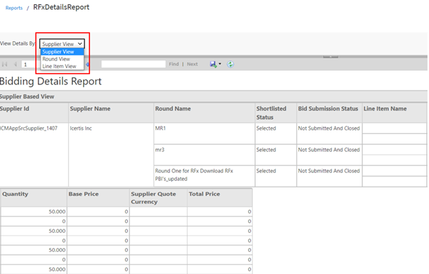Go to first page of report
The image size is (429, 274).
coord(5,64)
